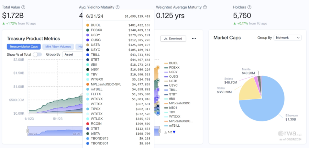Click the $1.72B total value figure
This screenshot has height=148, width=309.
pos(13,15)
